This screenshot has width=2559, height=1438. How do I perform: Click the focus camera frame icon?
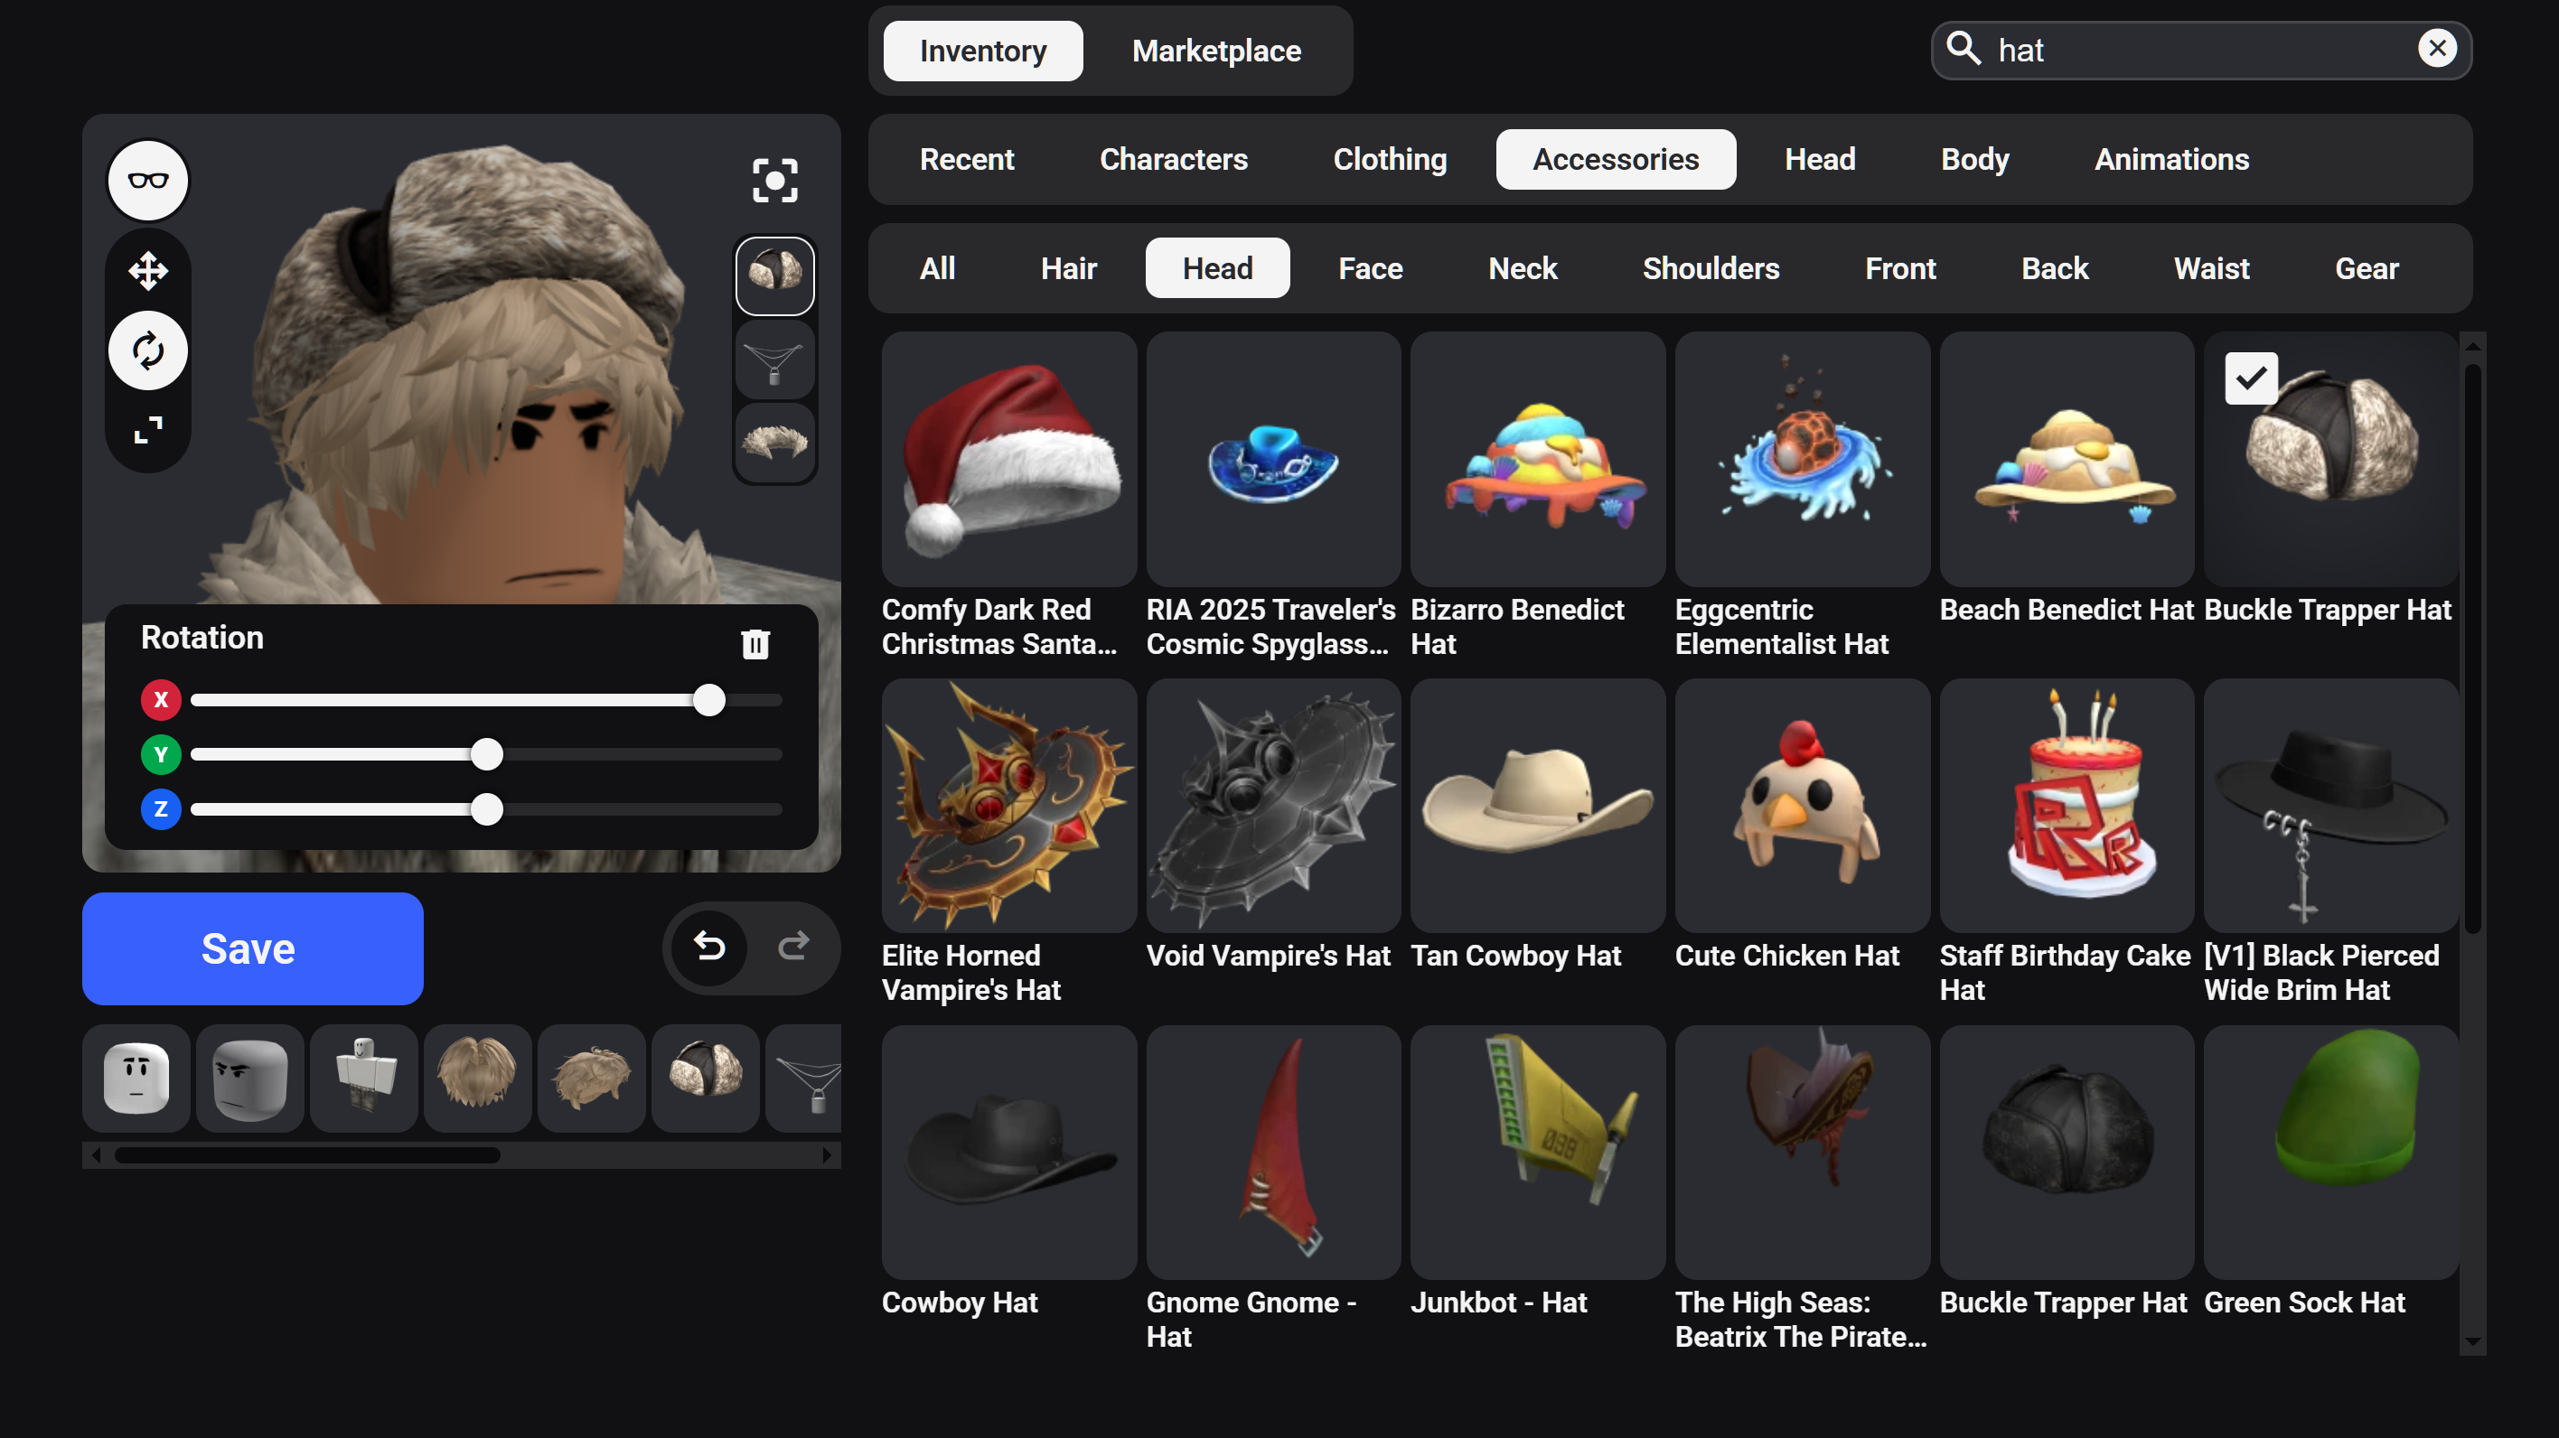(773, 181)
